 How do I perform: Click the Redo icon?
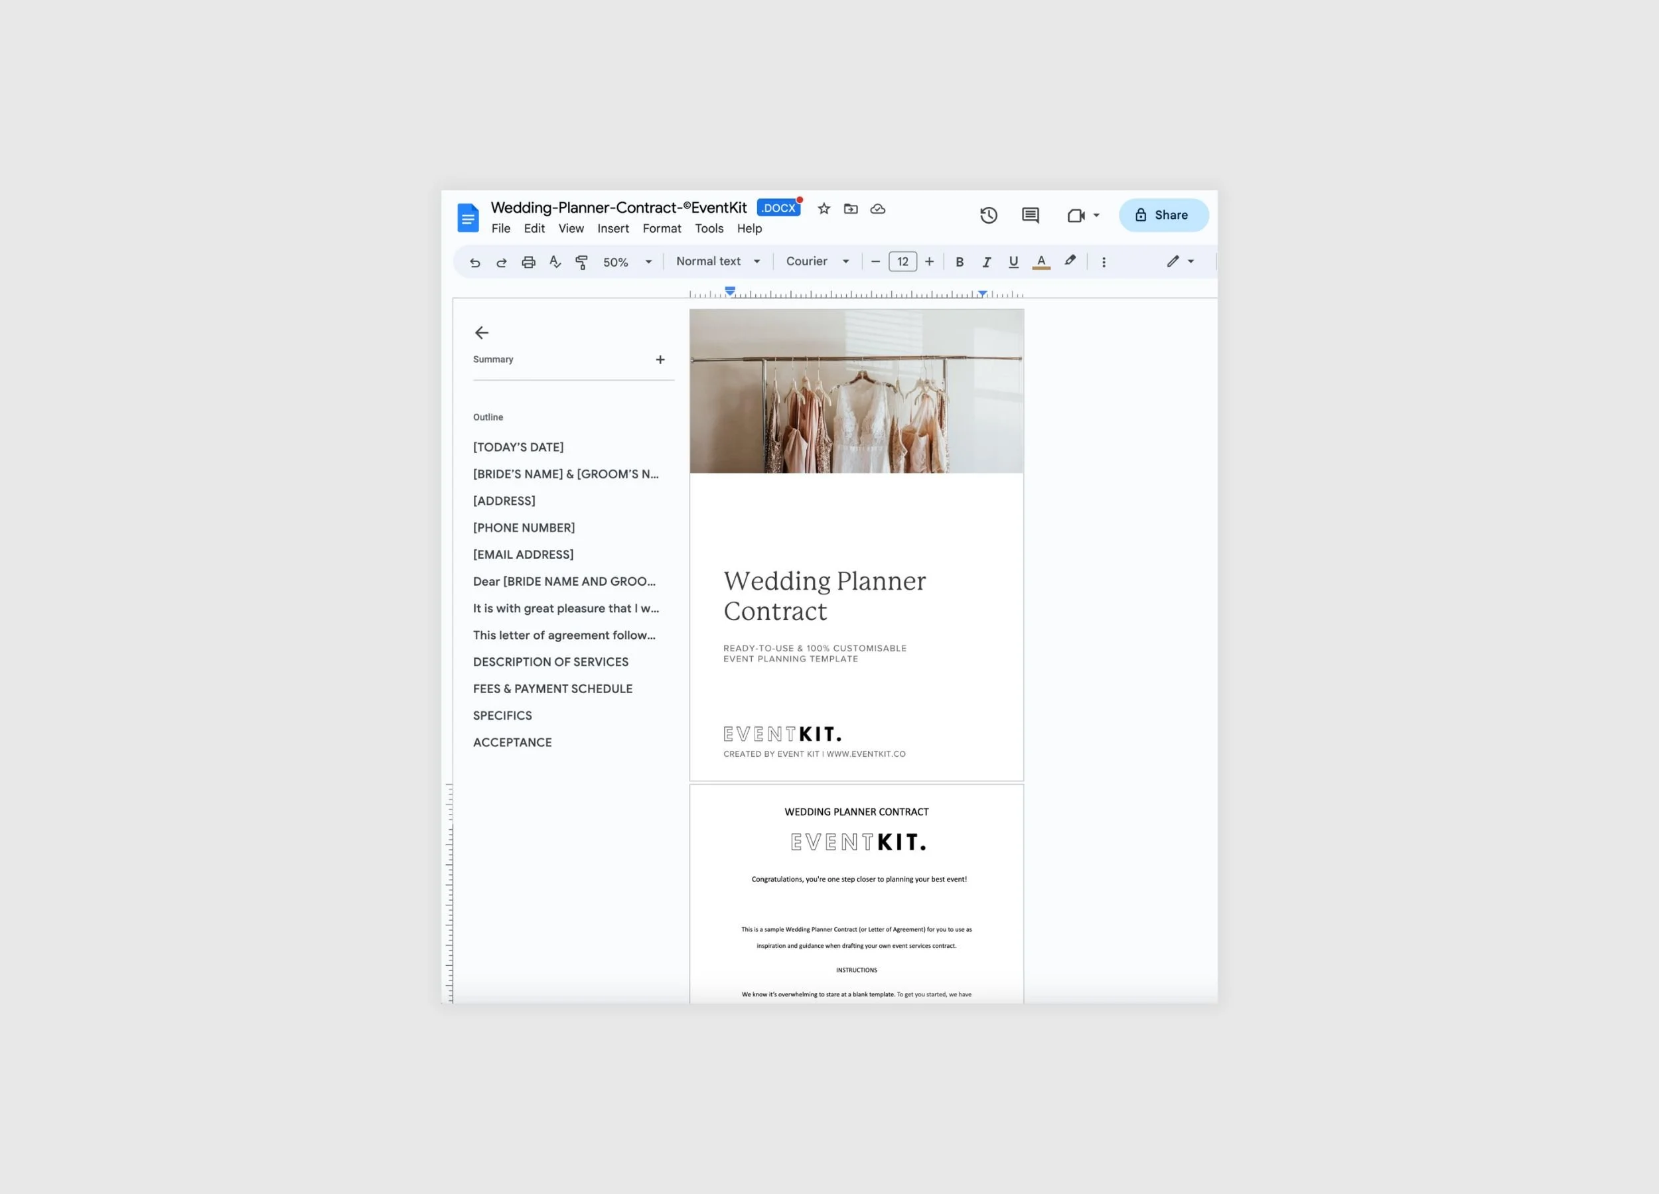tap(501, 261)
